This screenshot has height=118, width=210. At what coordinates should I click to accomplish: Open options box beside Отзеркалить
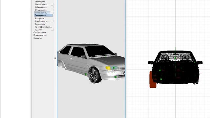coord(52,10)
